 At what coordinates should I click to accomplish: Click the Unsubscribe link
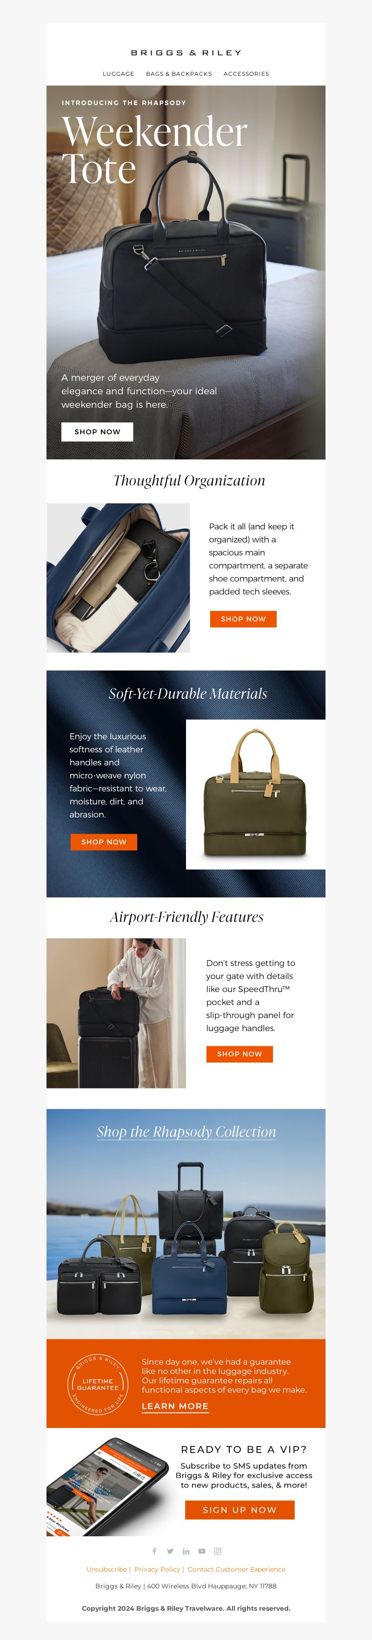106,1569
